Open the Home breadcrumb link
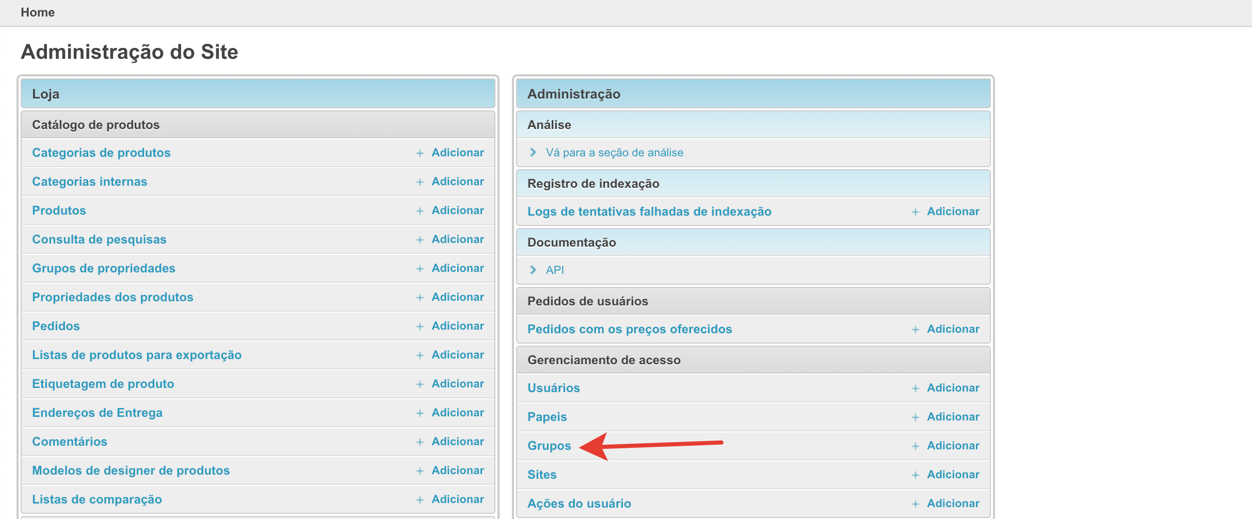This screenshot has height=519, width=1252. click(38, 12)
